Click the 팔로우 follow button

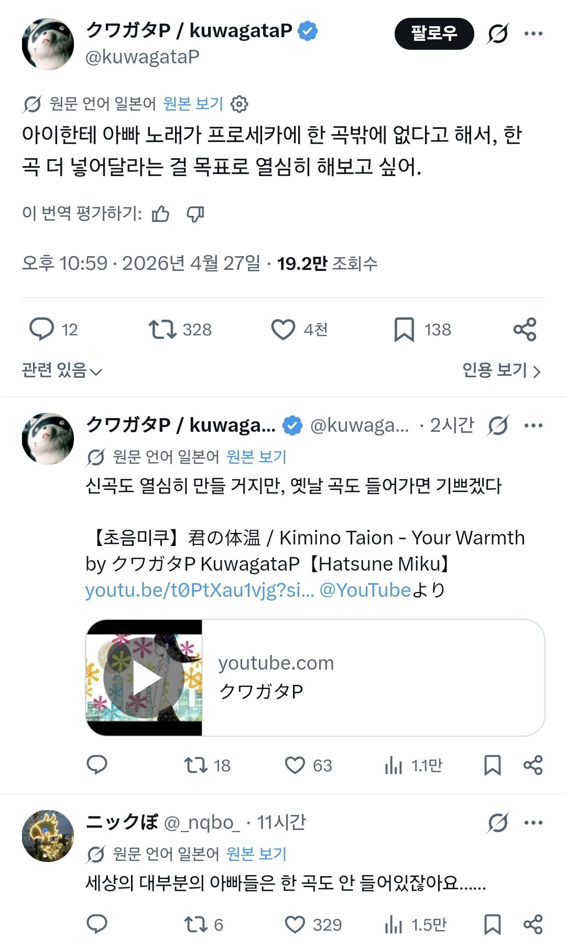point(434,34)
